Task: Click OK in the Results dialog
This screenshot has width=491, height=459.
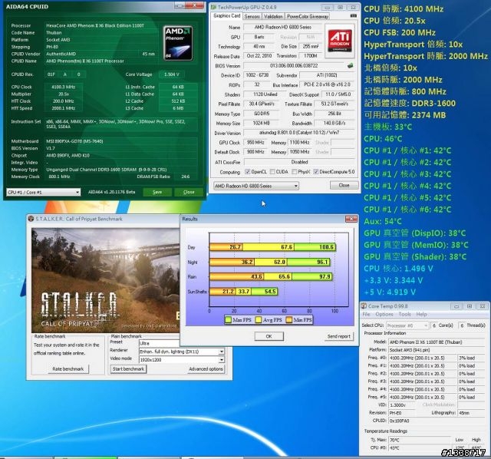Action: [269, 336]
